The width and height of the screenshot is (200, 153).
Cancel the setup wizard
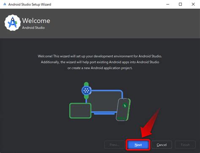pos(162,145)
